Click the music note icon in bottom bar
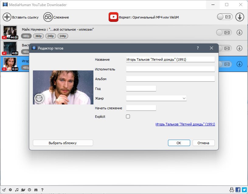The height and width of the screenshot is (194, 248). [x=17, y=190]
